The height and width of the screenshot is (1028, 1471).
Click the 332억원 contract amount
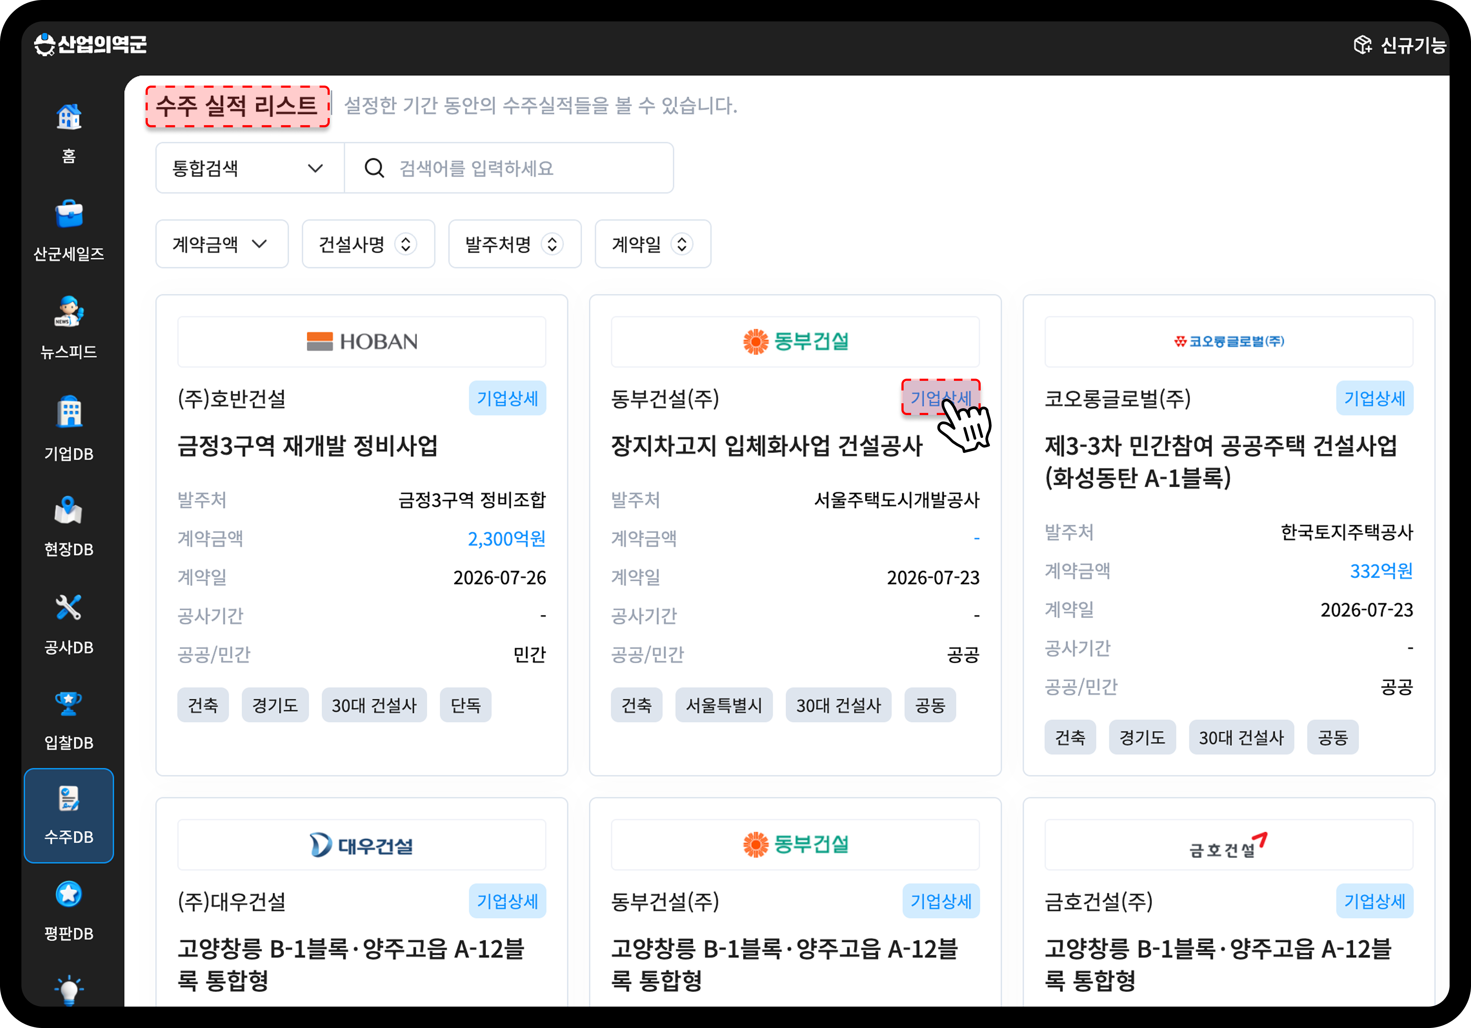point(1381,571)
